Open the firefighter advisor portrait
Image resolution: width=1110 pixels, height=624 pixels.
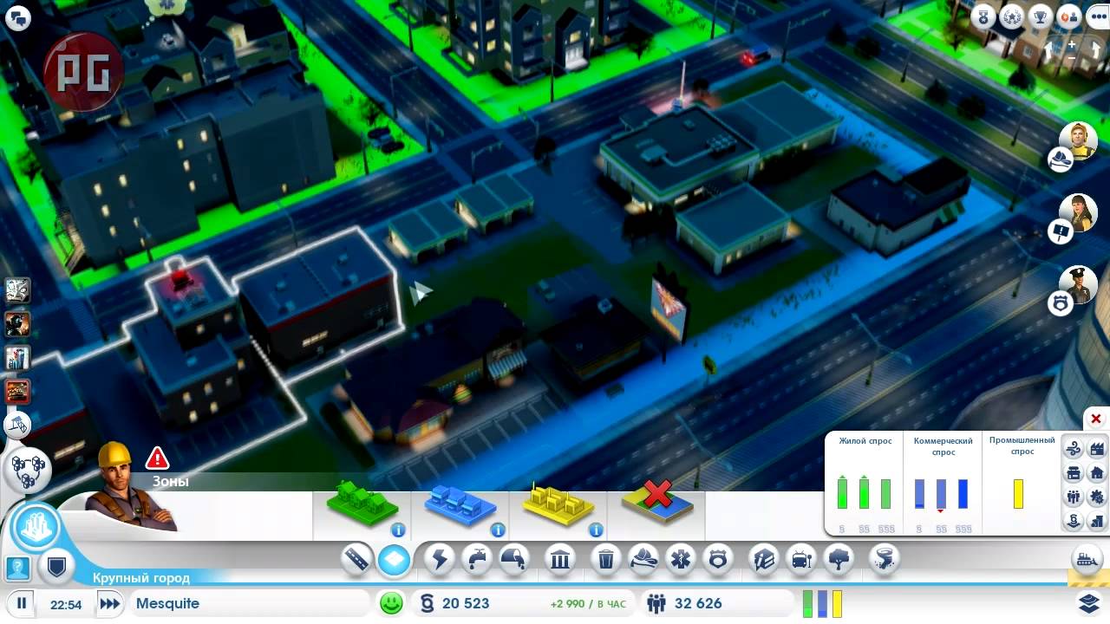click(x=1079, y=141)
